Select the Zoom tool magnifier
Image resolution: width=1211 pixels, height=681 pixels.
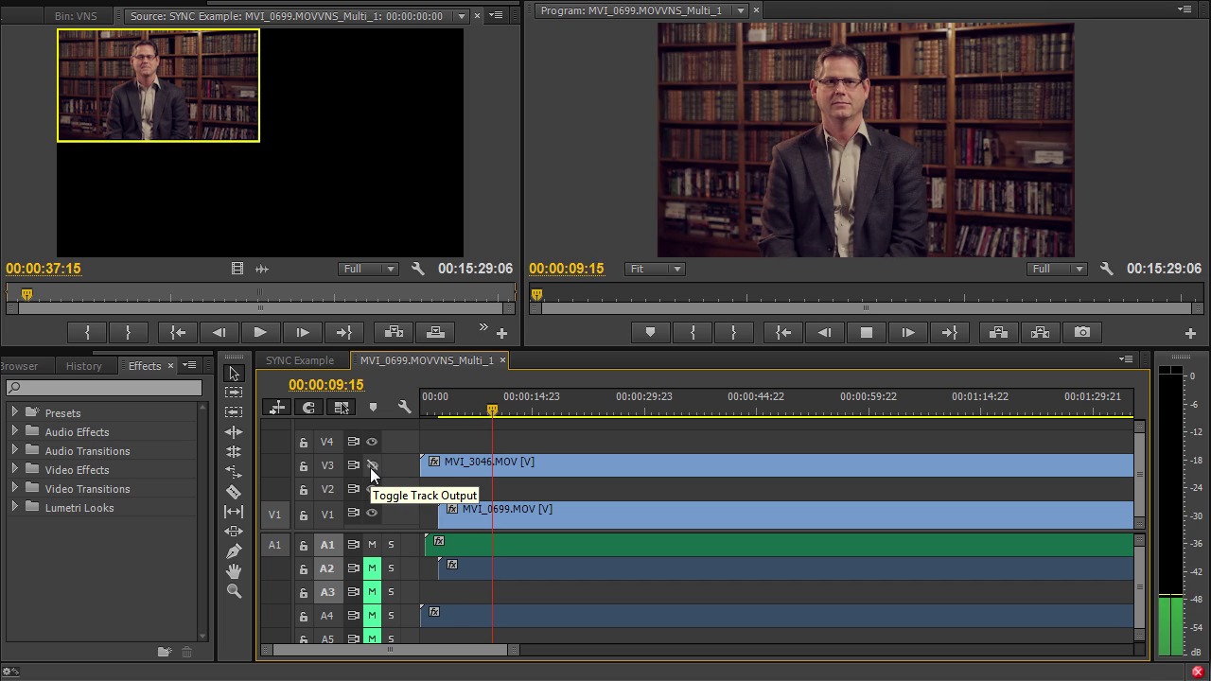(234, 591)
